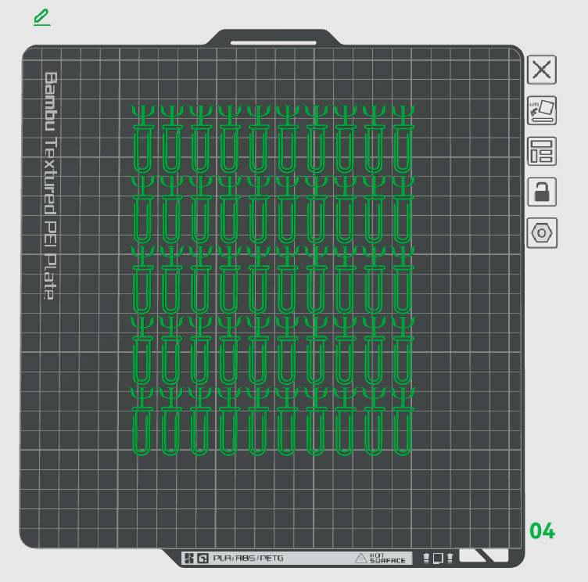Click the fan icon on the plate label
This screenshot has height=582, width=588.
[189, 558]
